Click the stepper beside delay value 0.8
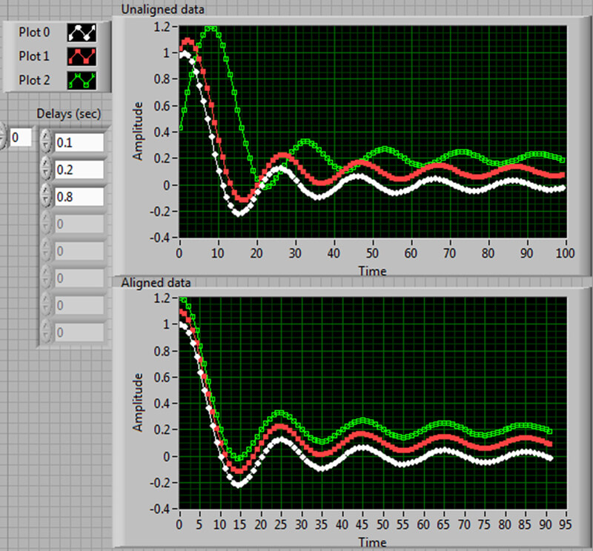The image size is (593, 551). [46, 196]
